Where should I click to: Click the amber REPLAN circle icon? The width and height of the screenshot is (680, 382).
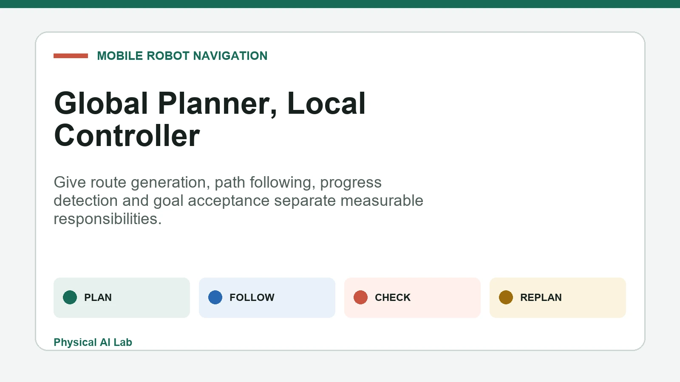[x=506, y=298]
